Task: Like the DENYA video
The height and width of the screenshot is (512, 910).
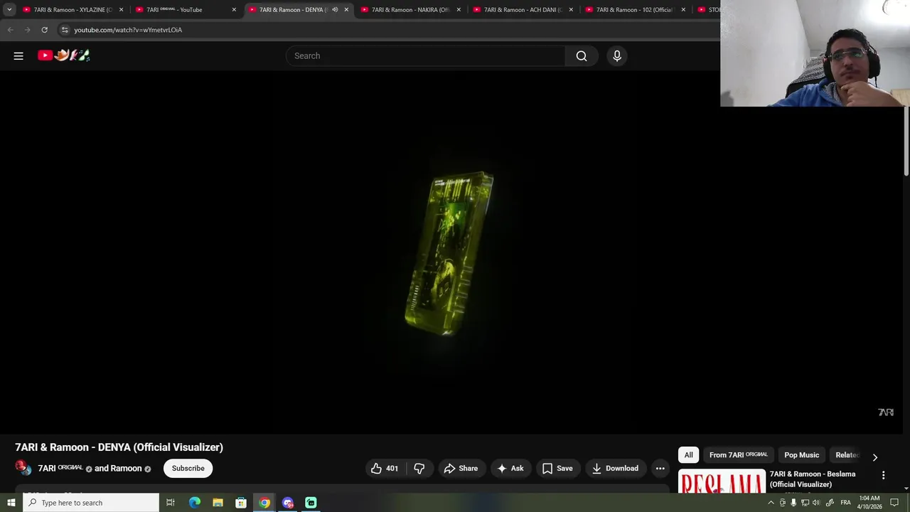Action: 384,468
